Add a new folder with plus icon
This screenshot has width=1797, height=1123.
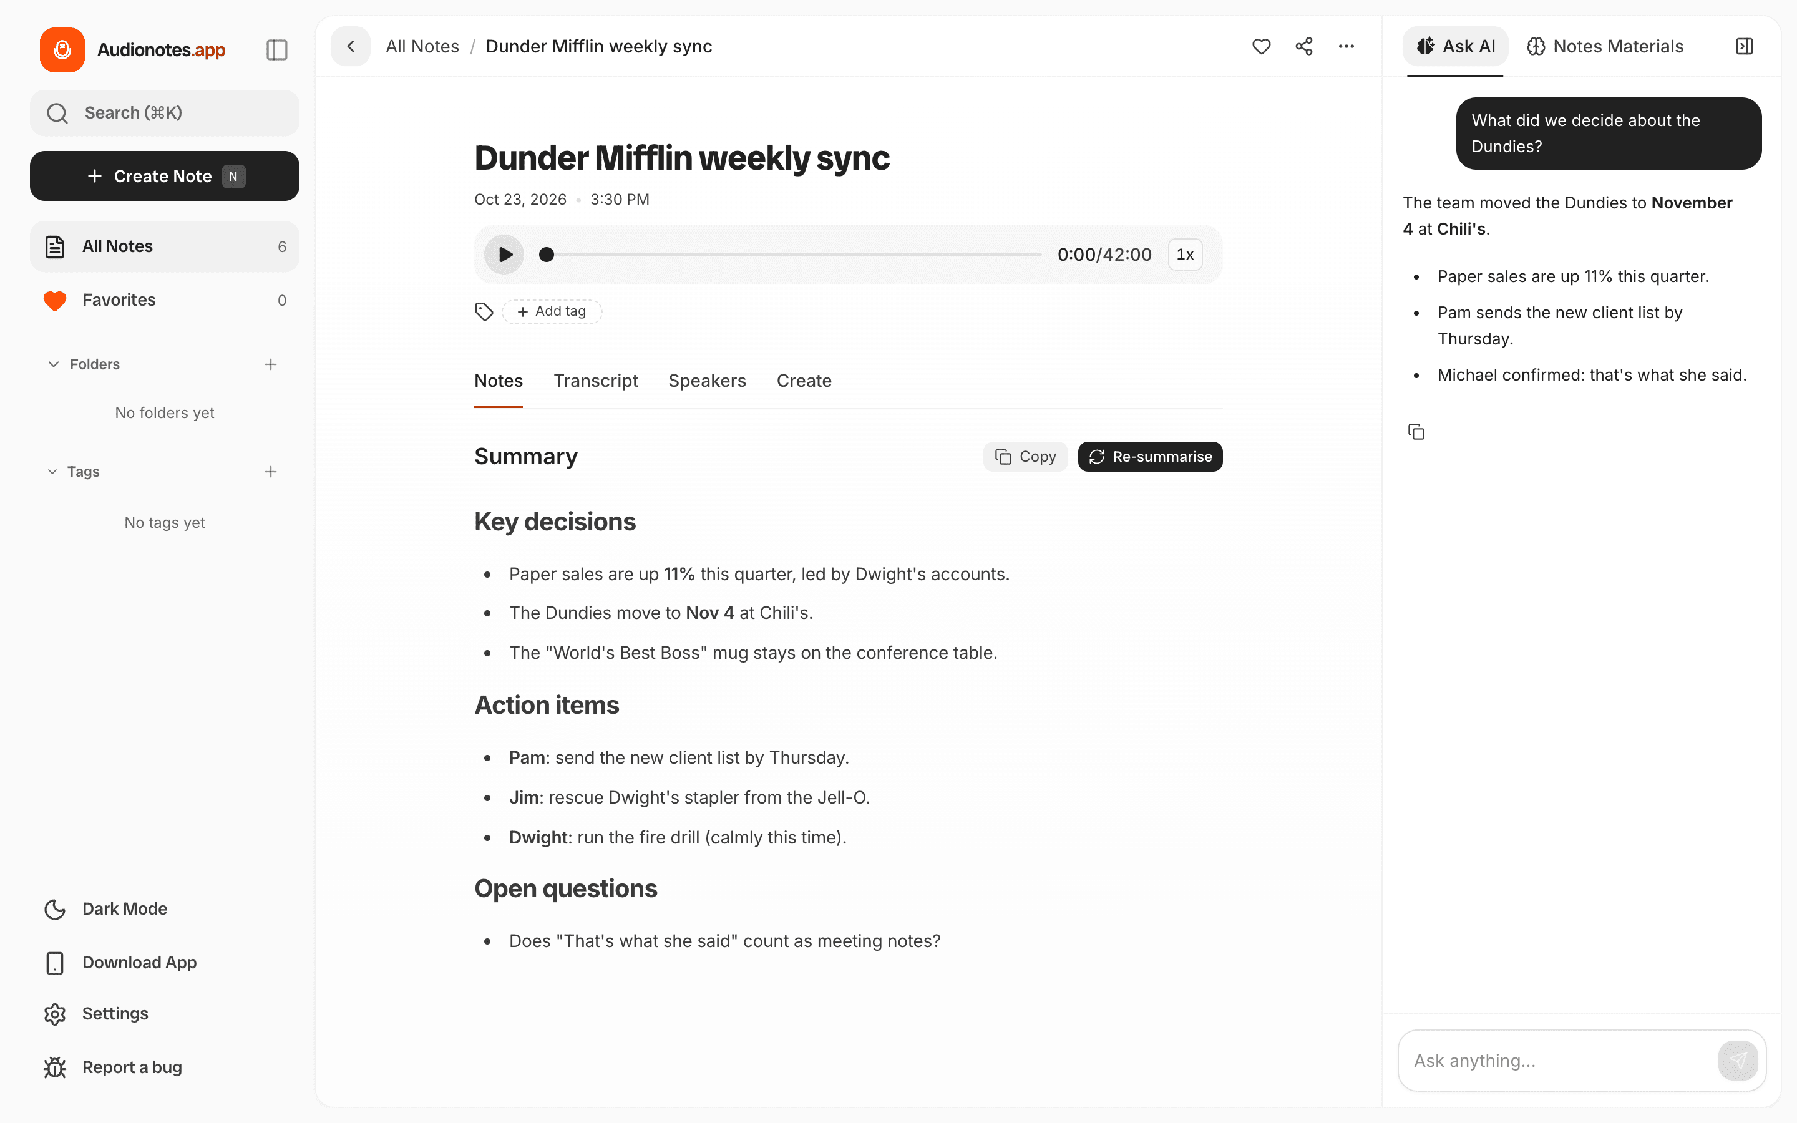click(x=270, y=364)
